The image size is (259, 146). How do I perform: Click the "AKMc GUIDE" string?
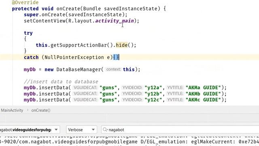pyautogui.click(x=203, y=100)
